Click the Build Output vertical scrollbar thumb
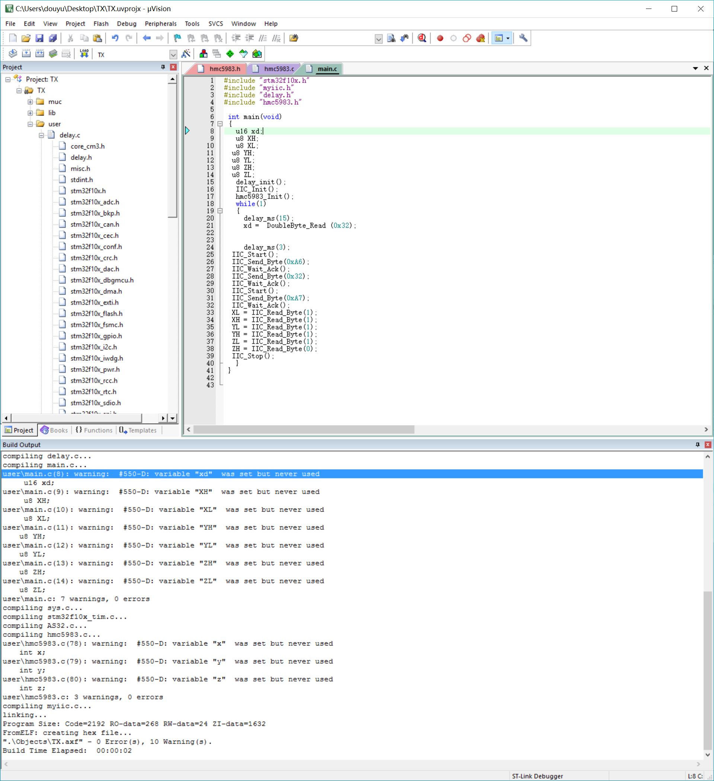This screenshot has height=781, width=714. 708,670
